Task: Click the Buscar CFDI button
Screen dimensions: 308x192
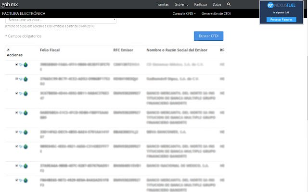Action: tap(208, 36)
